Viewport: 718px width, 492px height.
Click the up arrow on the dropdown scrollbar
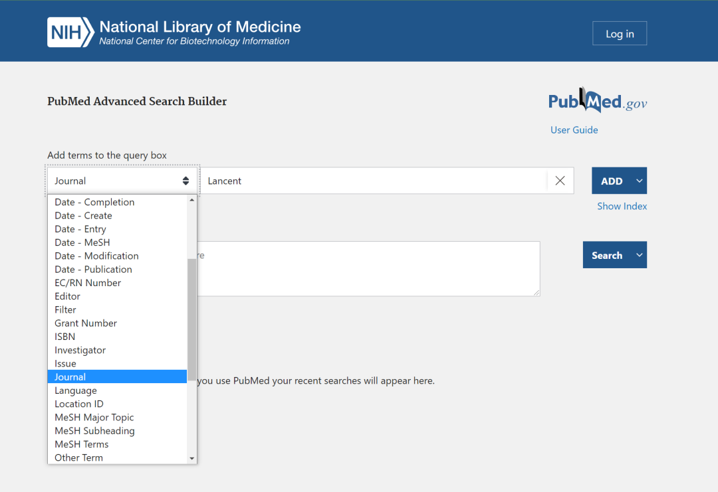tap(192, 199)
